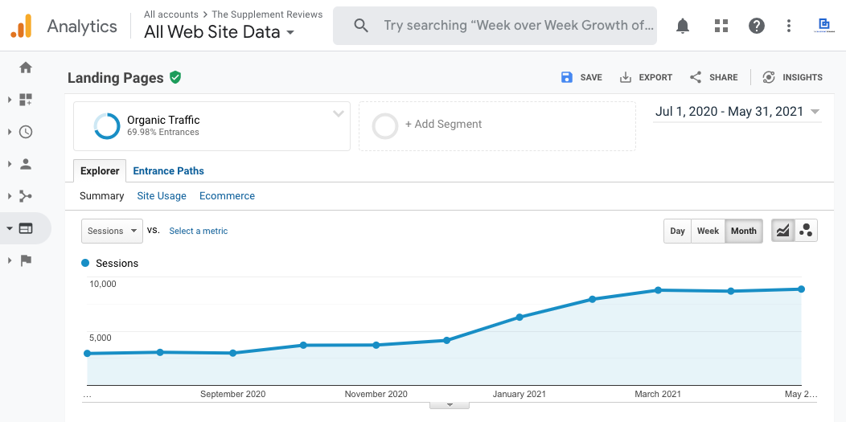Image resolution: width=846 pixels, height=422 pixels.
Task: Switch to motion chart view
Action: click(806, 231)
